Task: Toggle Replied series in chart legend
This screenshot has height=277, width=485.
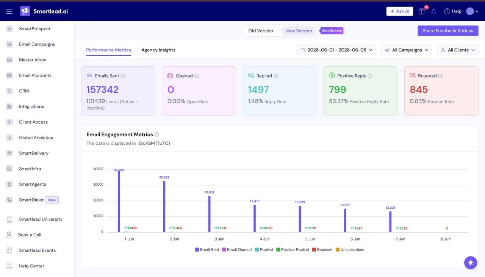Action: click(x=264, y=250)
